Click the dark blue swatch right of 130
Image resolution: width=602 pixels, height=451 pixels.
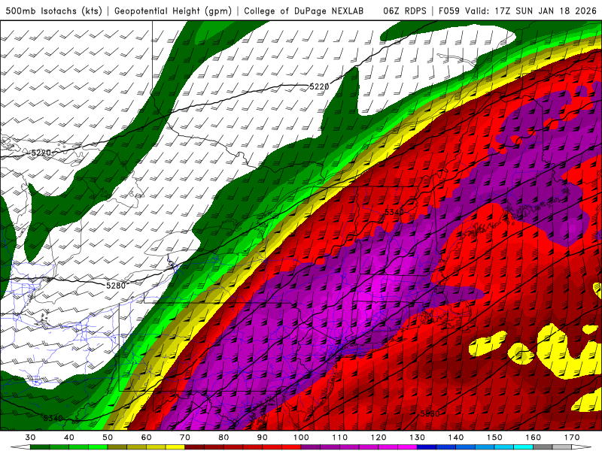click(x=427, y=447)
